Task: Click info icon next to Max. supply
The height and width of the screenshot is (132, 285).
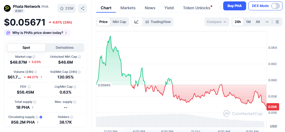Action: 75,102
